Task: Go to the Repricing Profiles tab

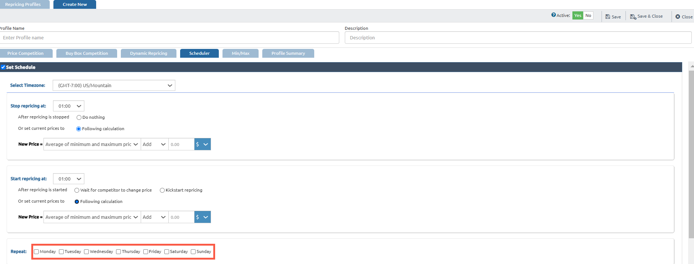Action: tap(23, 4)
